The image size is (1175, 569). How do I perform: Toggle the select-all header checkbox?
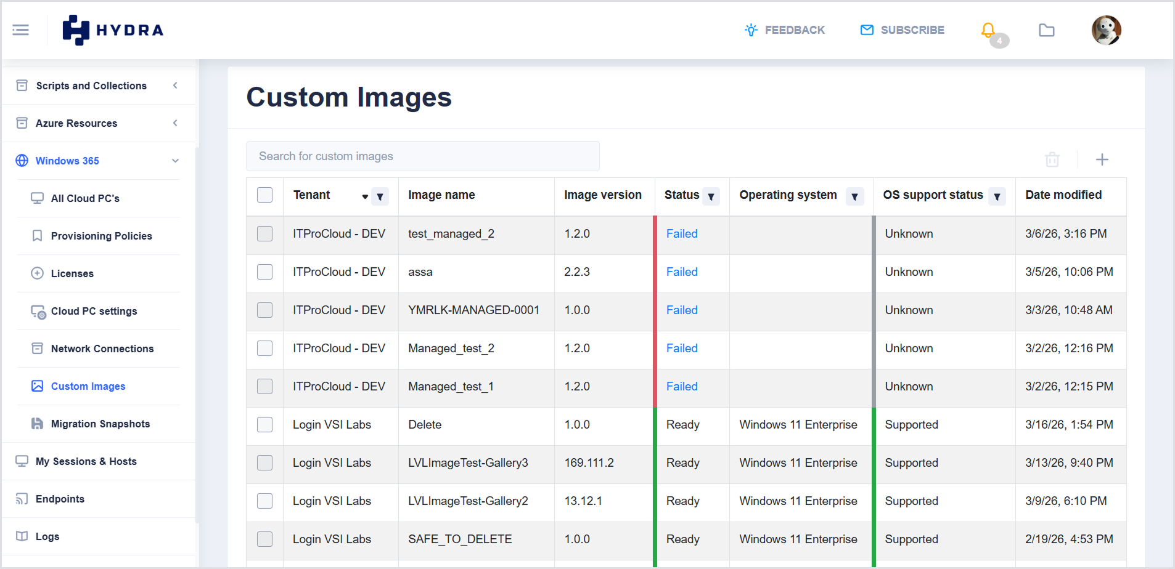tap(264, 195)
